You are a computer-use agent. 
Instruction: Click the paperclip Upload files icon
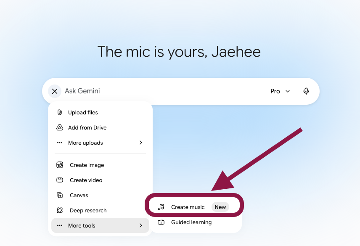point(60,112)
